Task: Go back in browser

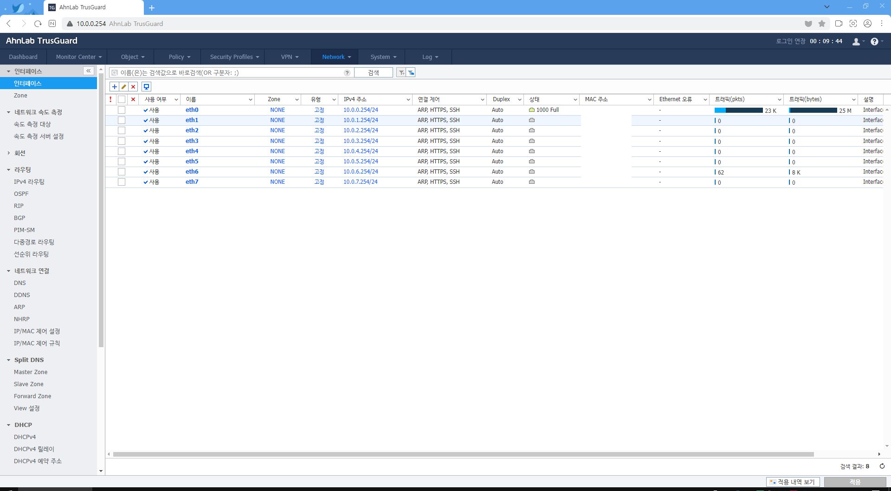Action: tap(9, 24)
